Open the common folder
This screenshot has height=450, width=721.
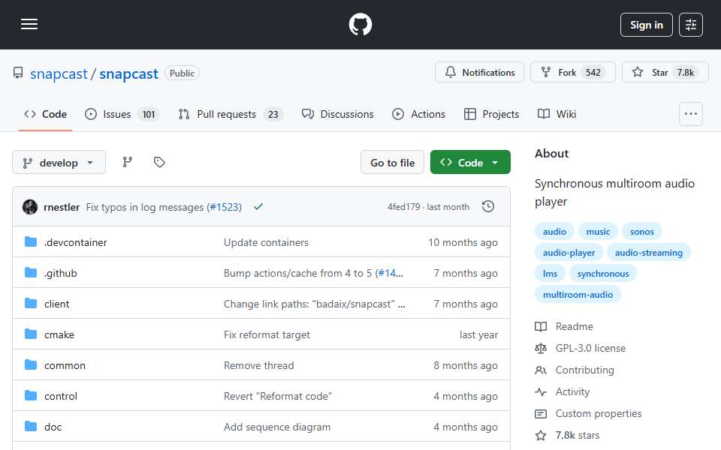click(65, 365)
